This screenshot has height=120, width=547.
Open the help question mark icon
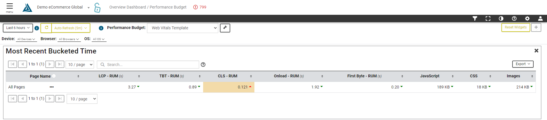[514, 18]
